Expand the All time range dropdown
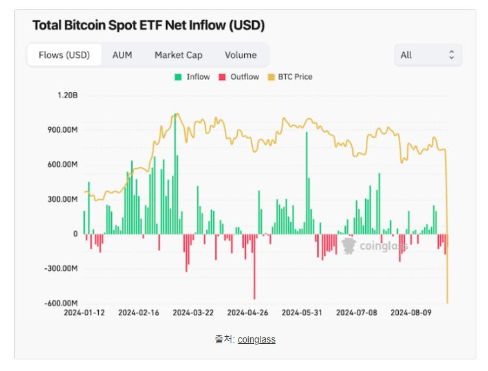This screenshot has height=371, width=488. 428,55
